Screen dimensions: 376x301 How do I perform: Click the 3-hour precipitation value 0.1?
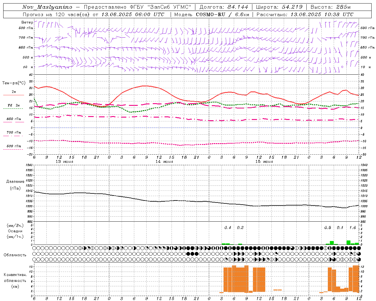pyautogui.click(x=340, y=228)
